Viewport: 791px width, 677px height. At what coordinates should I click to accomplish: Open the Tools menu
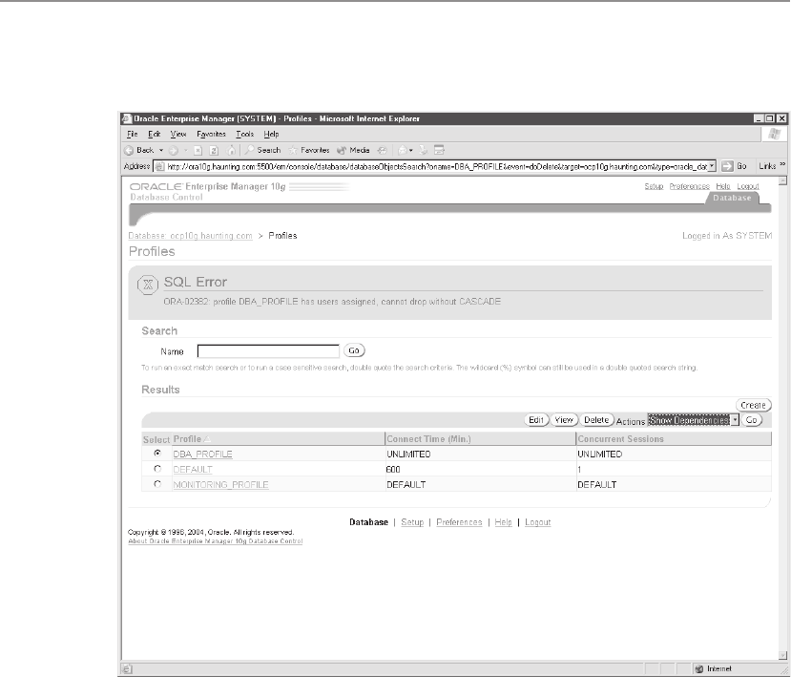(x=244, y=134)
